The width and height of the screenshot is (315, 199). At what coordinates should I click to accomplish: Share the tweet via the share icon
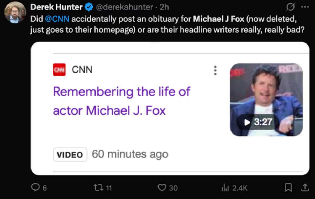[305, 187]
